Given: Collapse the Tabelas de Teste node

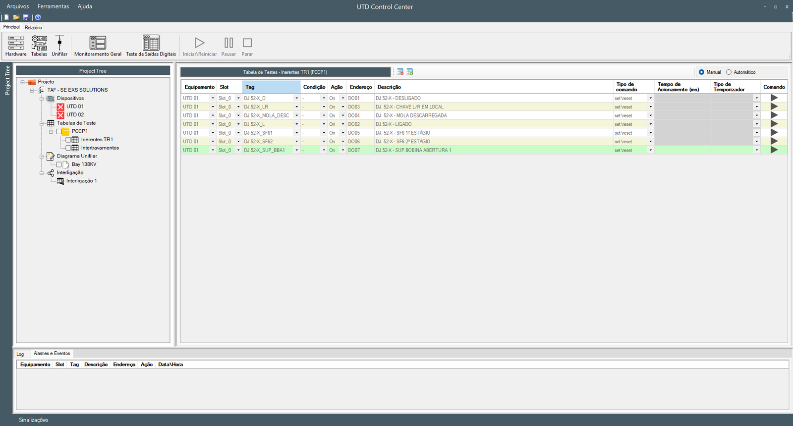Looking at the screenshot, I should pos(42,123).
